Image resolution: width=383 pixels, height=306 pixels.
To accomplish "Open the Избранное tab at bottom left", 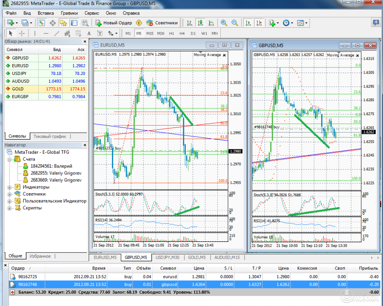I will click(x=39, y=257).
